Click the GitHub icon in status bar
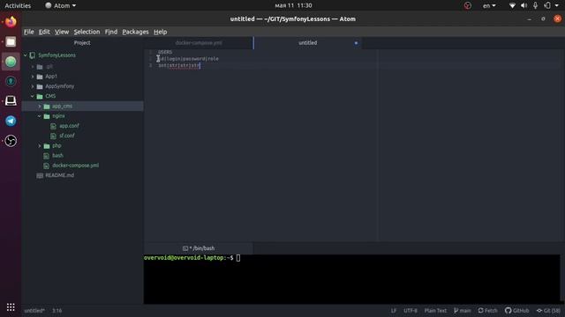 508,311
